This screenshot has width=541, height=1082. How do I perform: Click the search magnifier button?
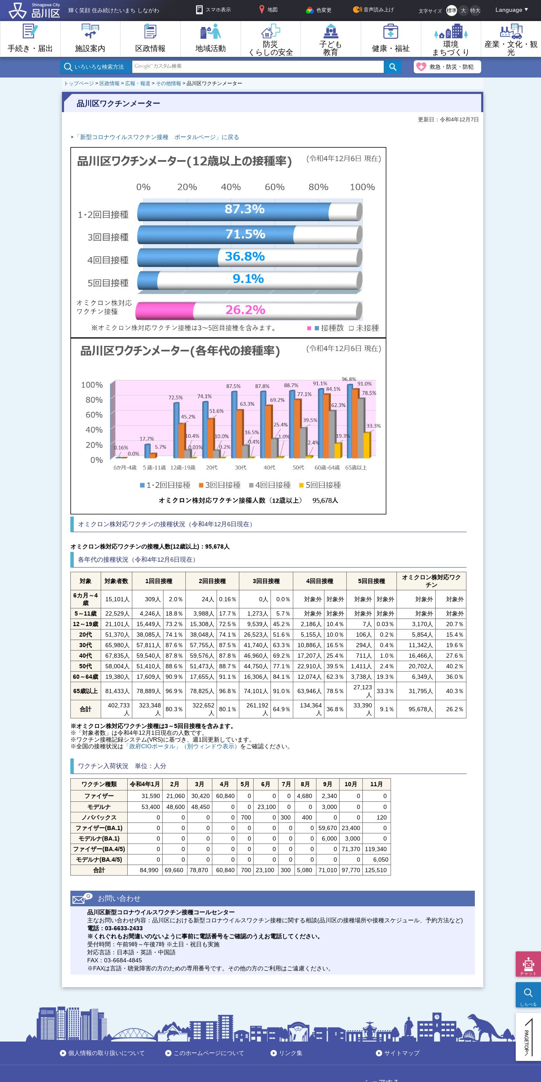point(393,67)
